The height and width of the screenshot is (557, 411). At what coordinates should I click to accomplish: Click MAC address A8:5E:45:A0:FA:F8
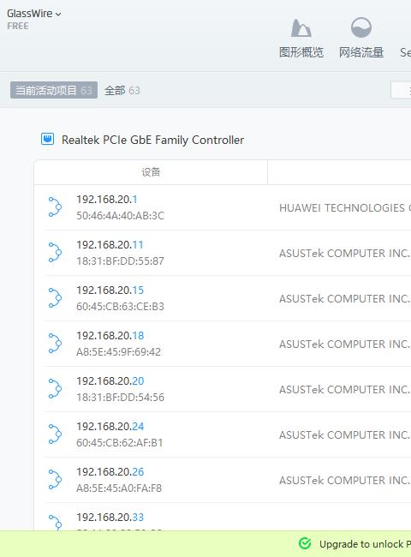119,488
